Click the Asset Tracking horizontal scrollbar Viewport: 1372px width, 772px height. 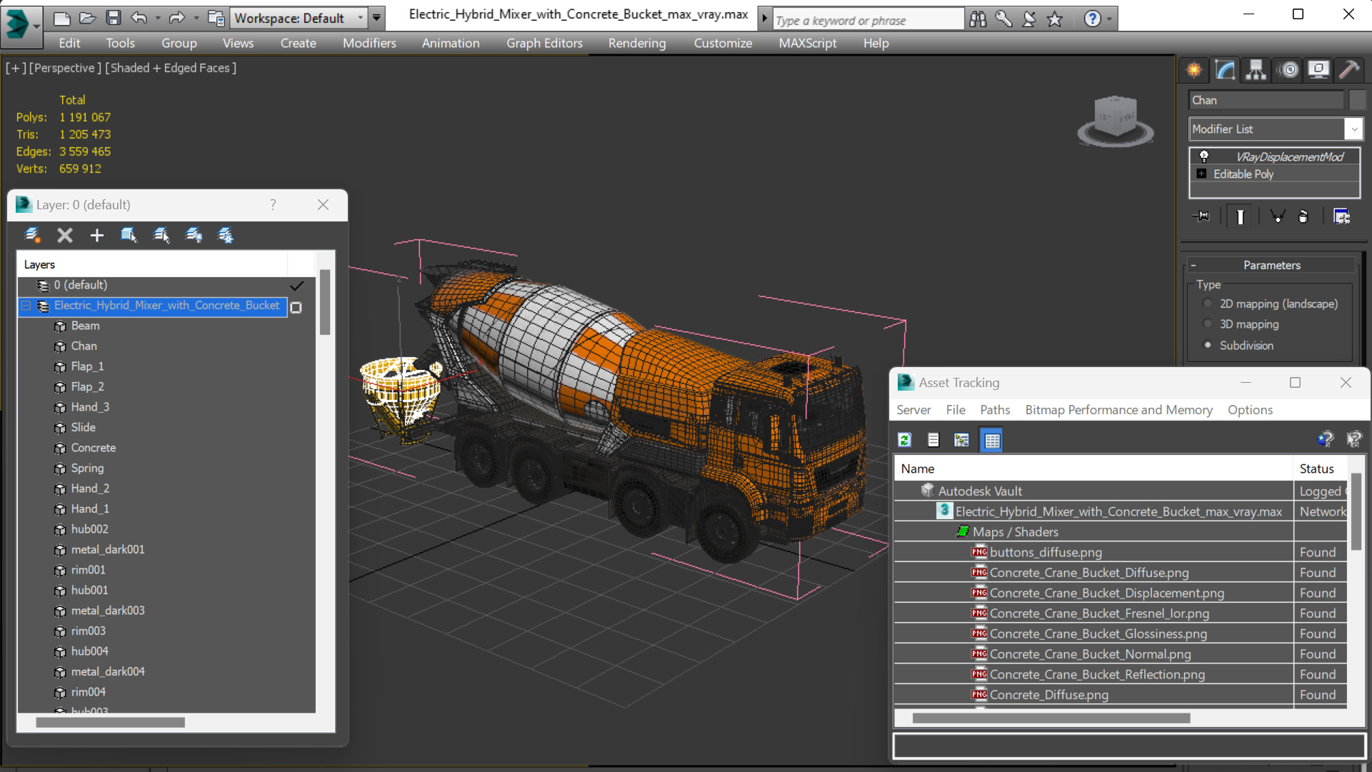pos(1051,718)
